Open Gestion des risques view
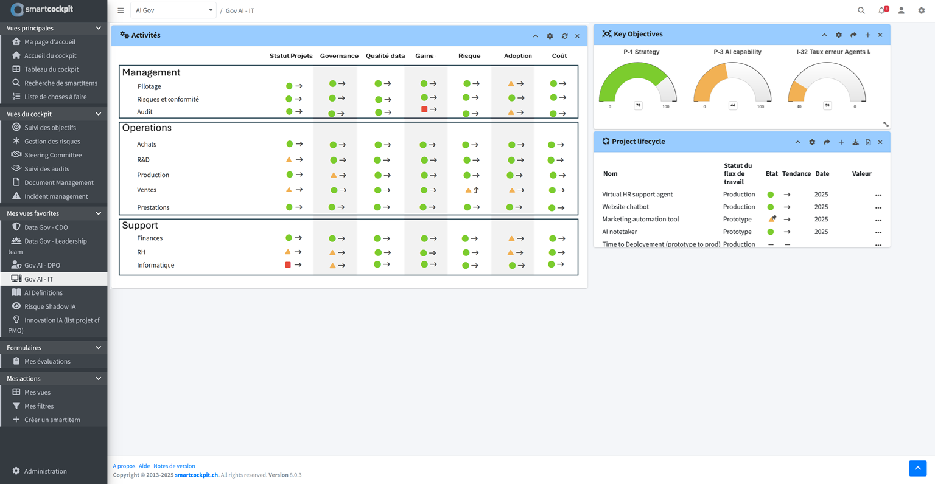The width and height of the screenshot is (935, 484). (x=52, y=141)
